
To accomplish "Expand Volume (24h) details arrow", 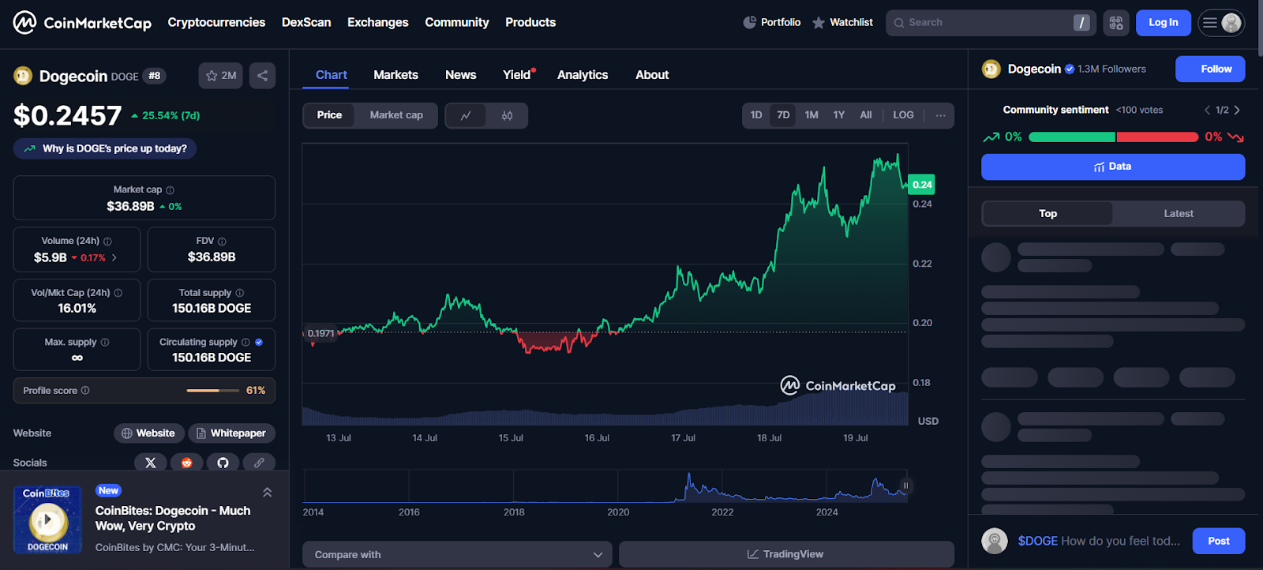I will 114,257.
